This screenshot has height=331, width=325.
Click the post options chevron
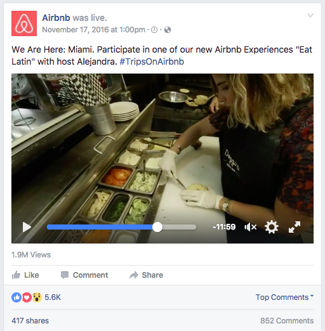point(310,15)
